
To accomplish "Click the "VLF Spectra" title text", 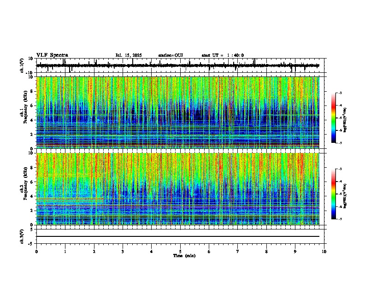I will (52, 55).
